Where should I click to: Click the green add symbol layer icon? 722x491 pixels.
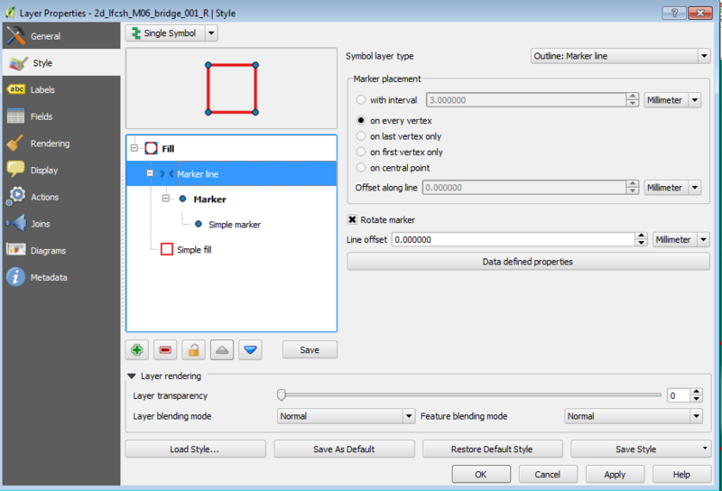pos(138,349)
